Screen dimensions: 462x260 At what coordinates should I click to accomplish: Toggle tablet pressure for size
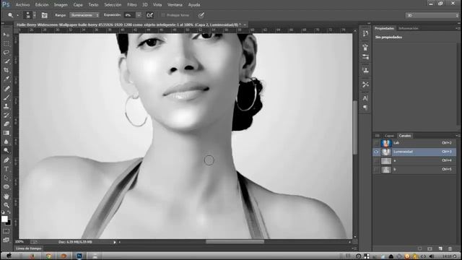(201, 15)
